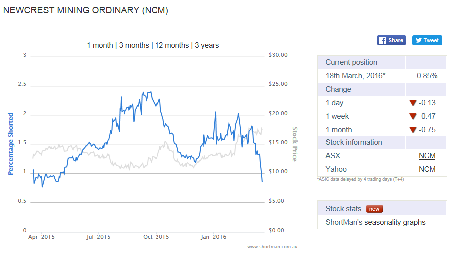470x270 pixels.
Task: Click the Oct-2015 axis label
Action: pos(156,237)
